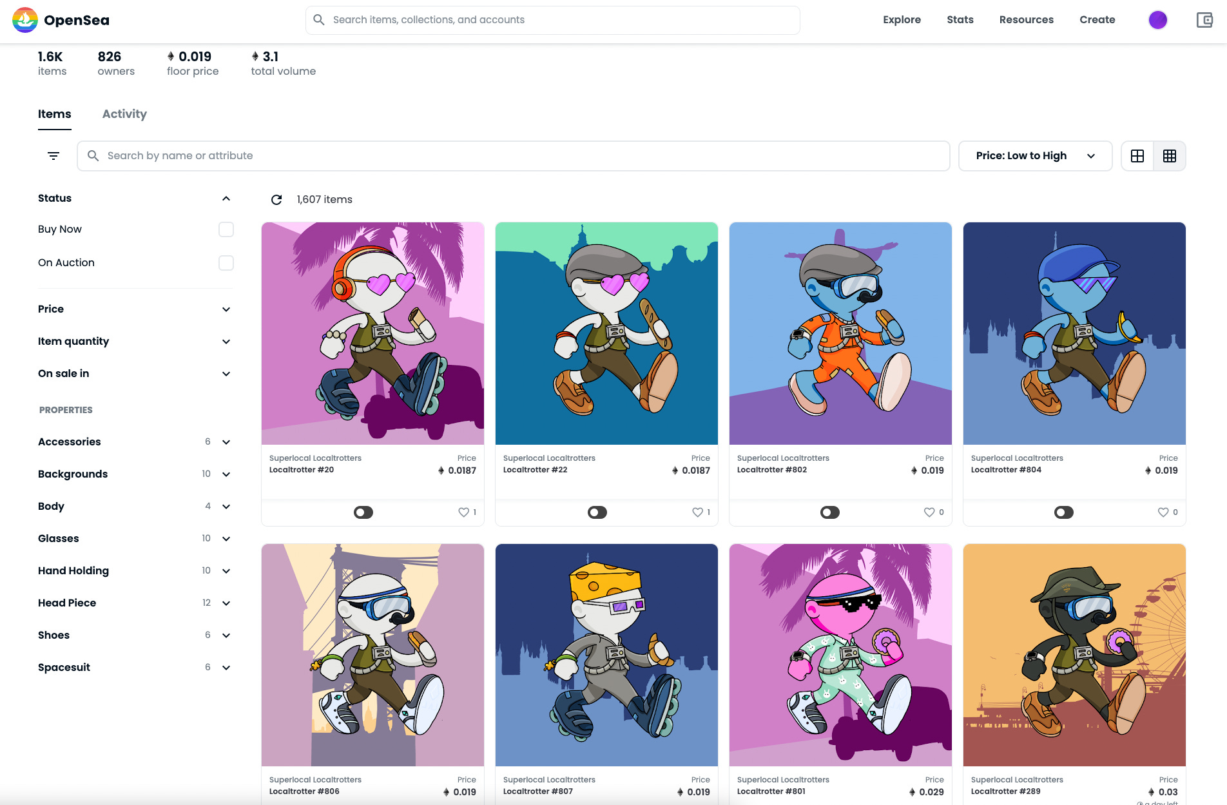Open Localtrotter #802 item link
Viewport: 1227px width, 805px height.
tap(772, 470)
